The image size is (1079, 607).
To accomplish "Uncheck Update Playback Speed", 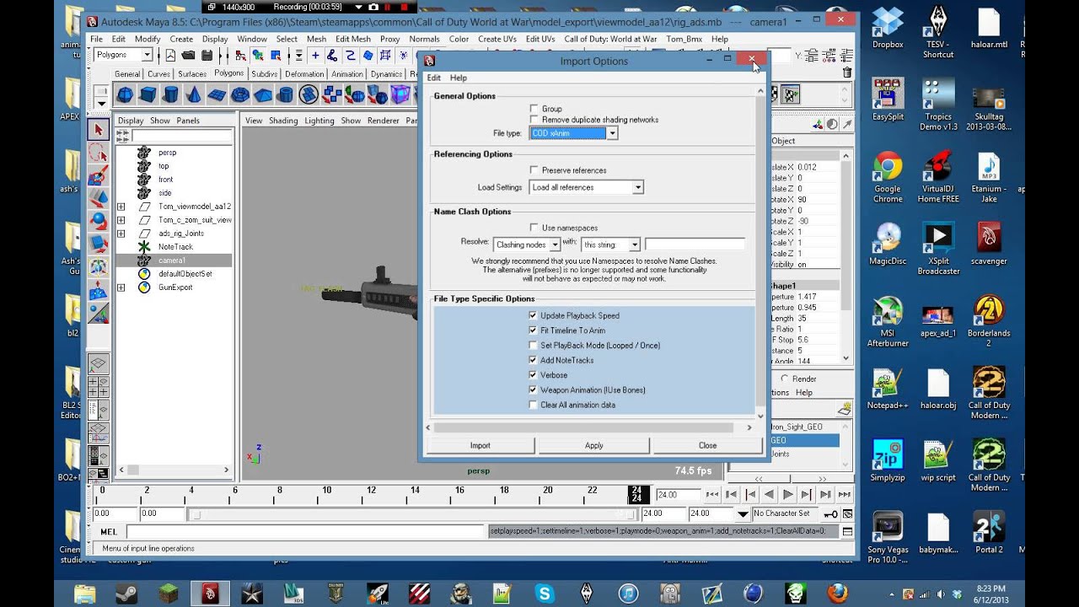I will pos(533,315).
